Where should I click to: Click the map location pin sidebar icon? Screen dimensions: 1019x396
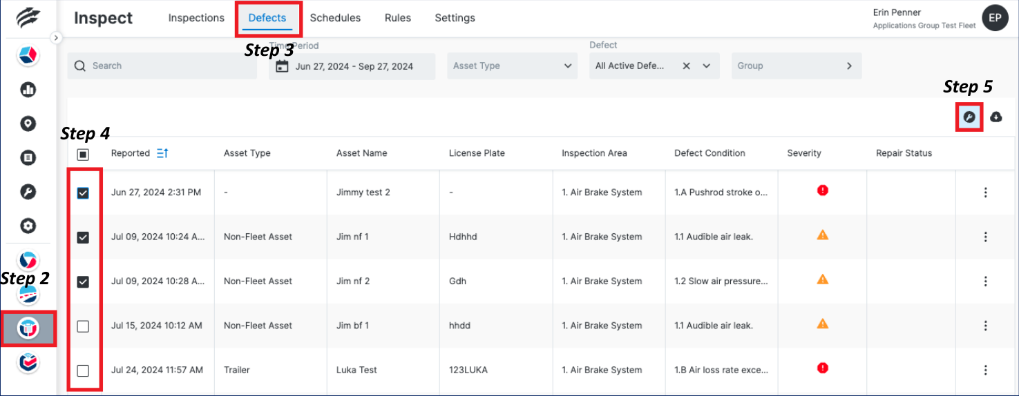coord(28,123)
